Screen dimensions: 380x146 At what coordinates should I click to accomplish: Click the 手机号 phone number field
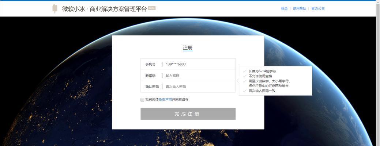[x=188, y=64]
